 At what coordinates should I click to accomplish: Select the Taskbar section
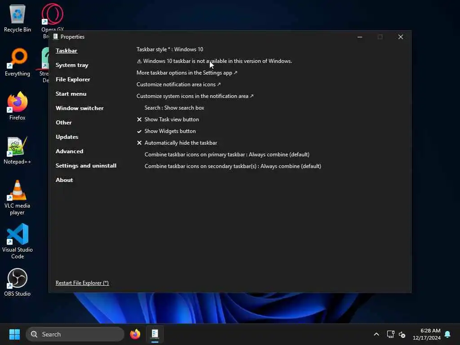pyautogui.click(x=66, y=50)
